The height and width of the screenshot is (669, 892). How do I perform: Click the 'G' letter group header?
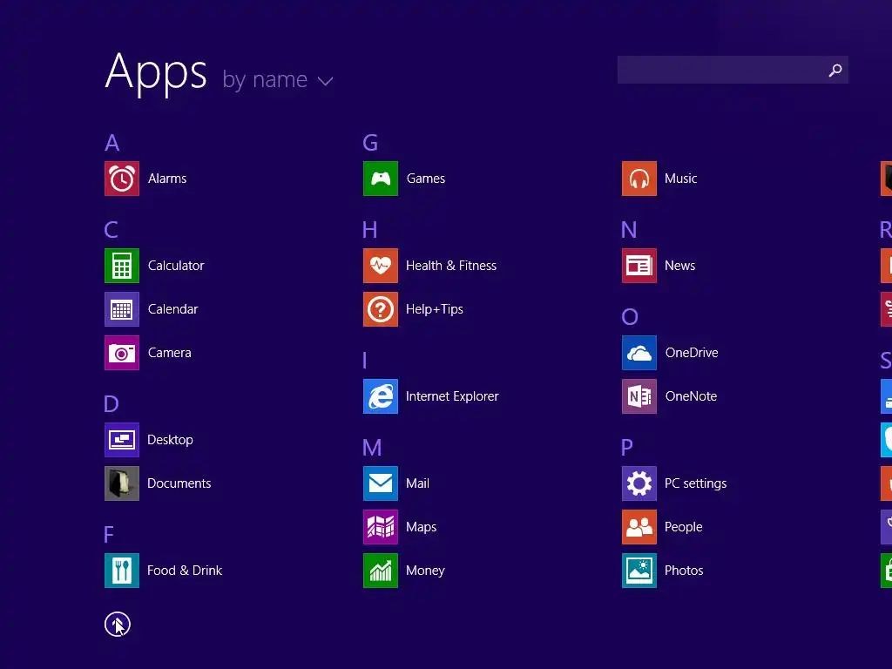[x=370, y=143]
